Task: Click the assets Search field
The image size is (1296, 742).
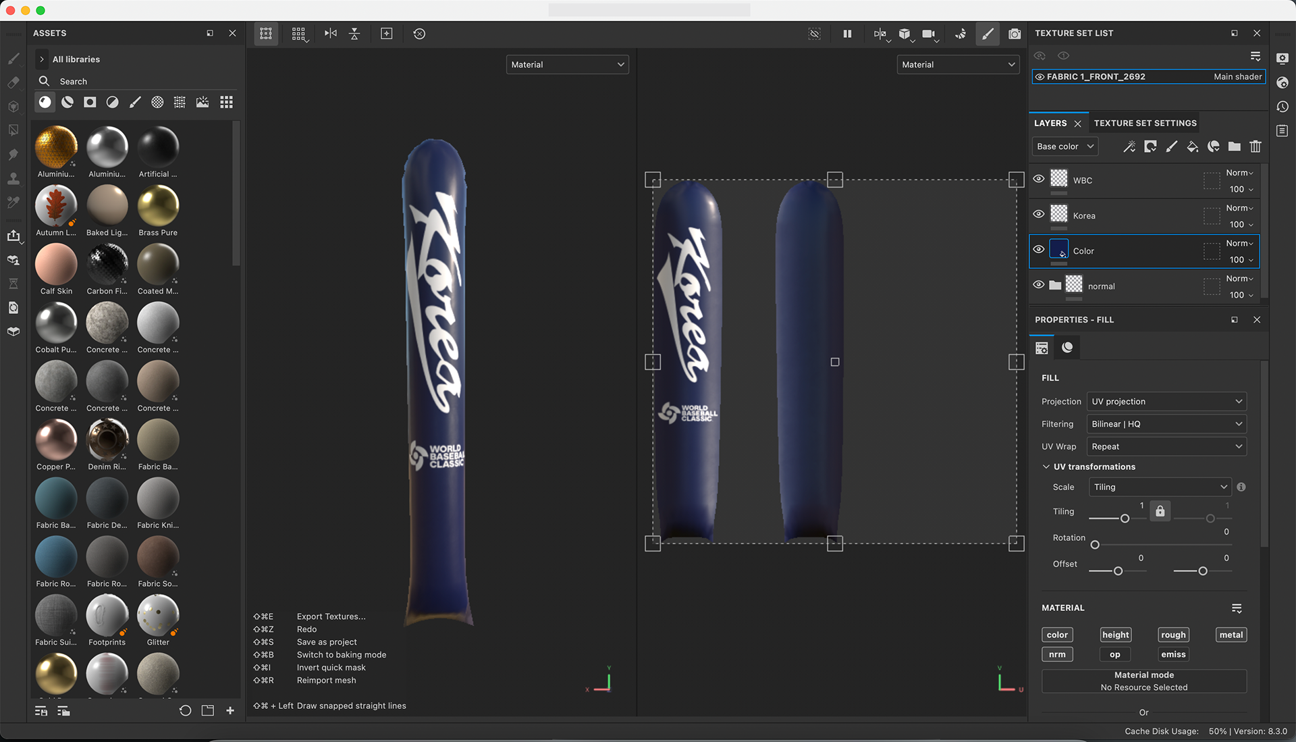Action: [x=136, y=81]
